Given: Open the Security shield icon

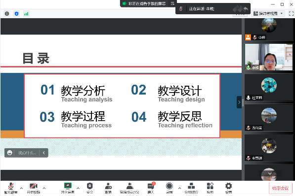Looking at the screenshot, I should click(90, 188).
